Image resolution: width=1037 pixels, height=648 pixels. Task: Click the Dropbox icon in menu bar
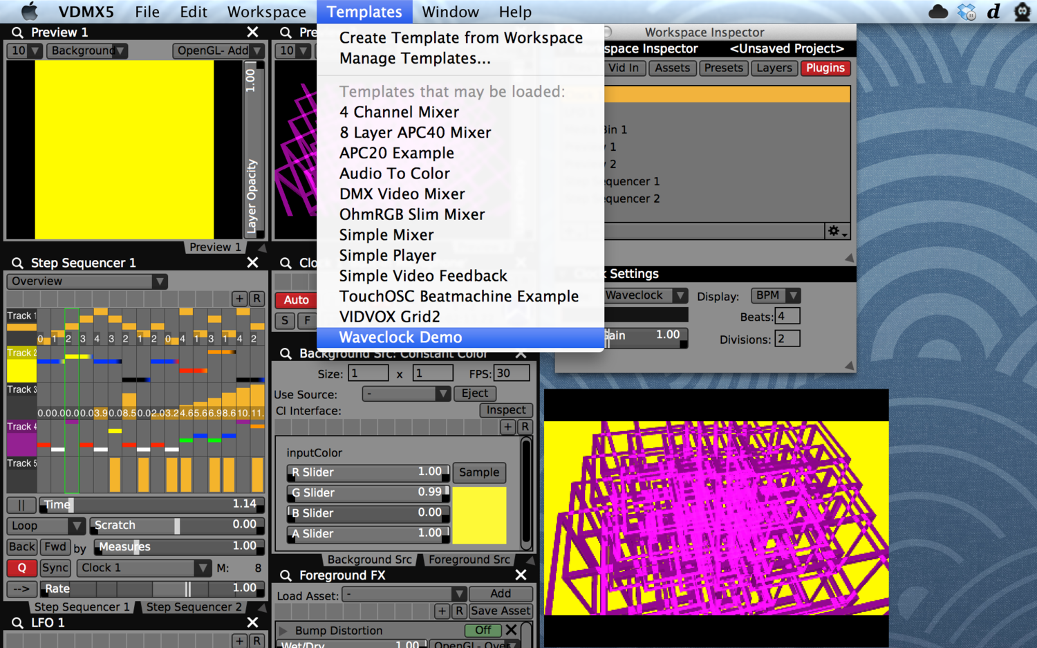[966, 12]
